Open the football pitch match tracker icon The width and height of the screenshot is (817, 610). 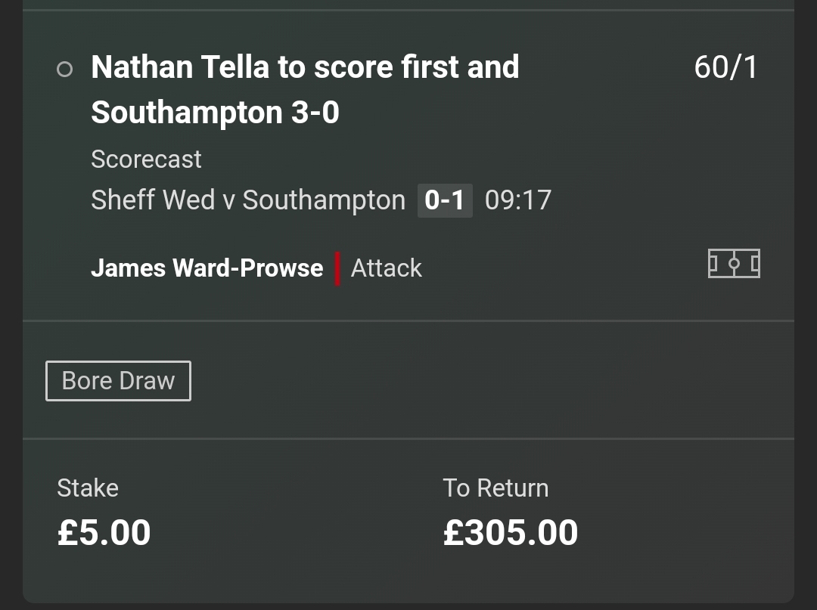[x=734, y=264]
